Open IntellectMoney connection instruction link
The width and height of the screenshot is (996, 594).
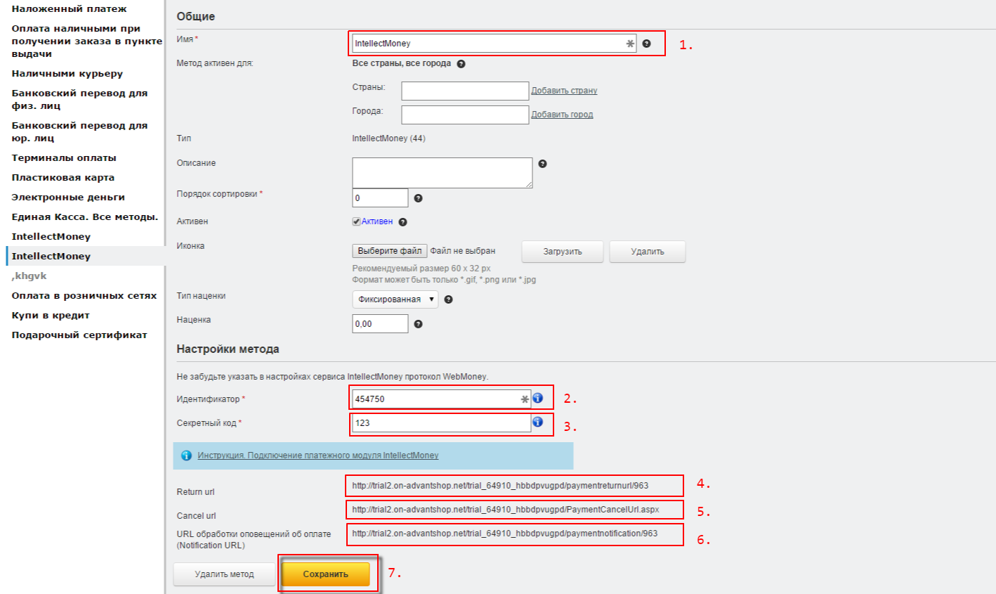317,456
